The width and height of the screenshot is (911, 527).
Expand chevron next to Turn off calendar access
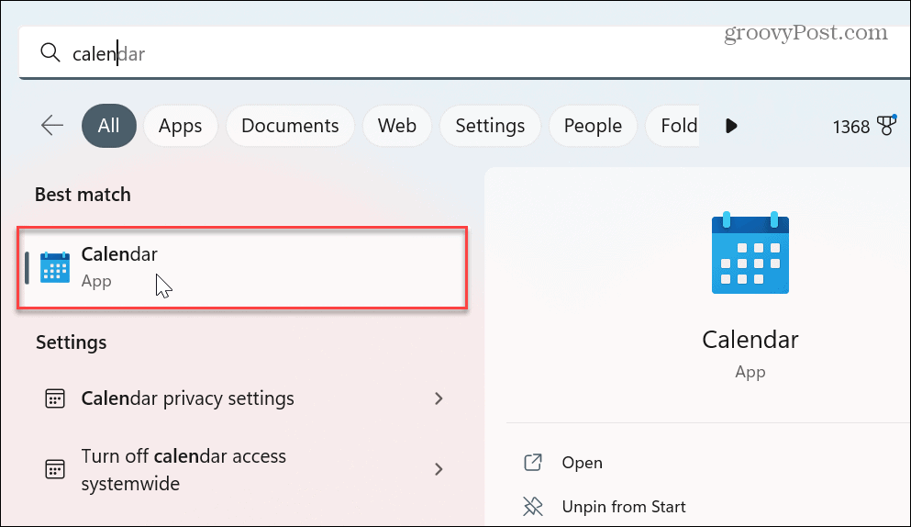coord(439,469)
